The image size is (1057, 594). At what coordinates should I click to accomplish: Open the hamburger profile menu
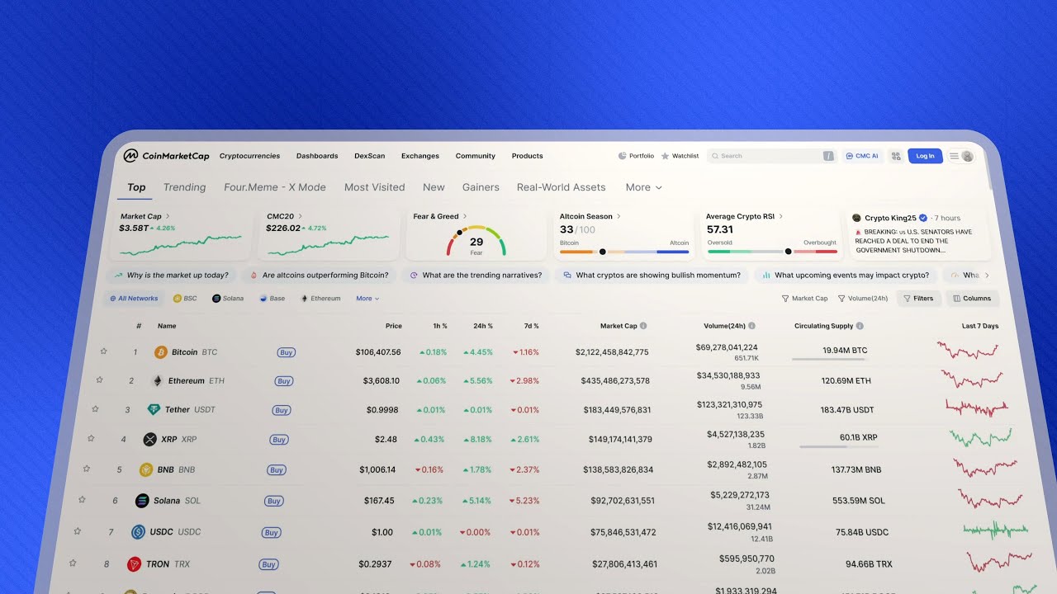(960, 156)
